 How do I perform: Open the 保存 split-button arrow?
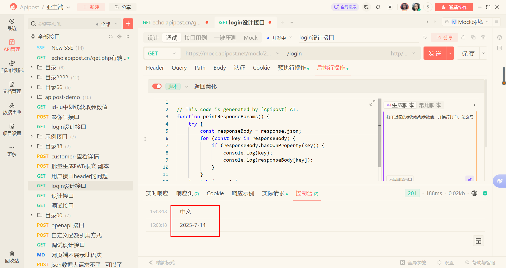pyautogui.click(x=483, y=53)
